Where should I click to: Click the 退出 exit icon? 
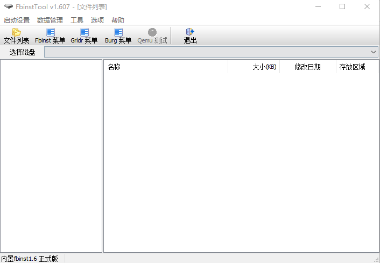coord(190,36)
